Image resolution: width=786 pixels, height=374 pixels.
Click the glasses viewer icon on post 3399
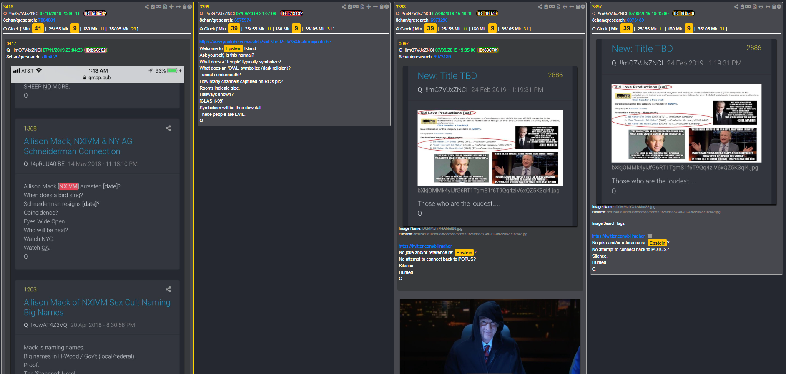point(355,7)
